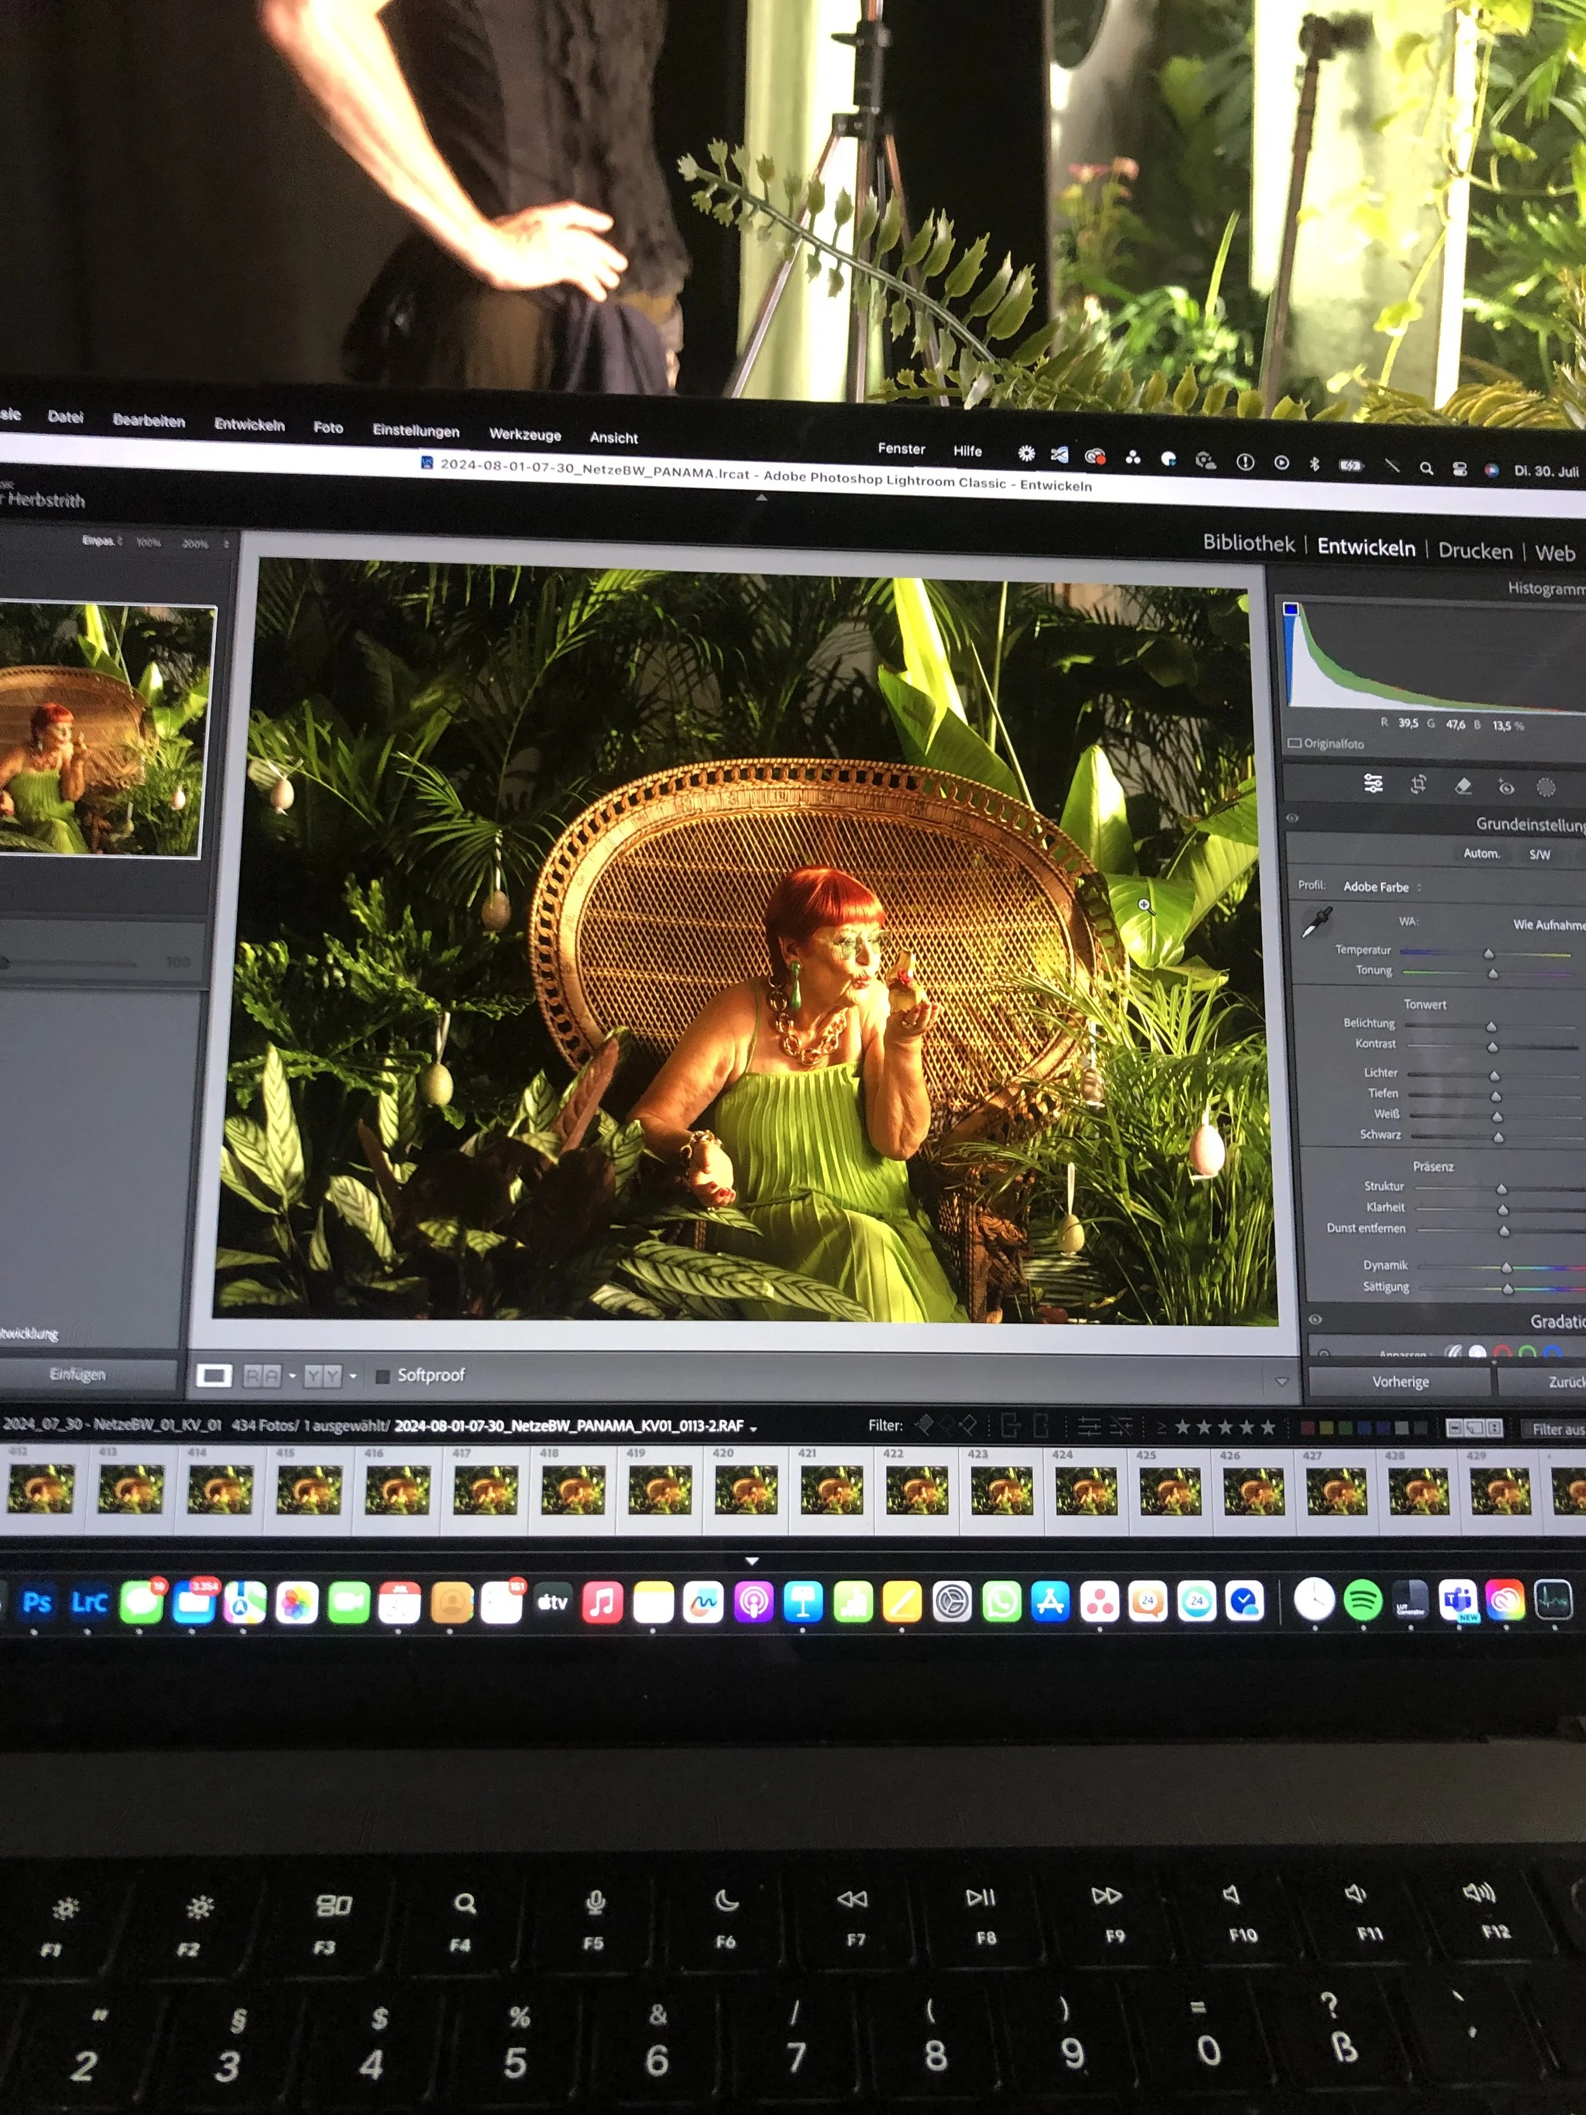Select the Edit sliders tool icon
The height and width of the screenshot is (2115, 1586).
[1373, 784]
